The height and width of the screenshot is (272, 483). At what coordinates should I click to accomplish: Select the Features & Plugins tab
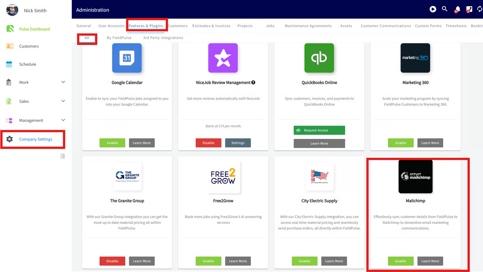(146, 26)
